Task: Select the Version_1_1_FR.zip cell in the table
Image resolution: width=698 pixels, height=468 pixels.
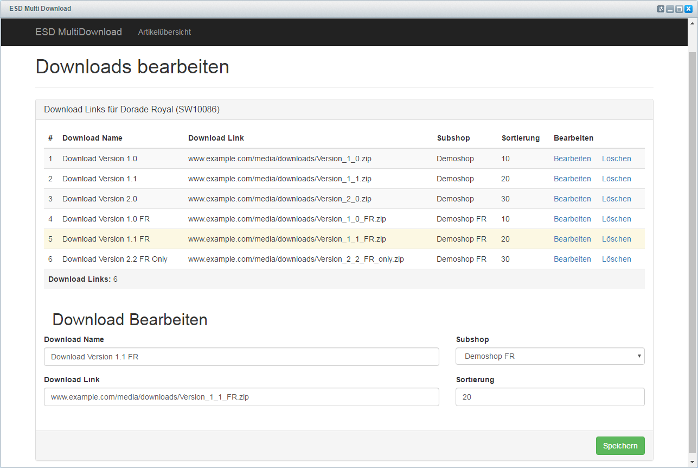Action: (287, 239)
